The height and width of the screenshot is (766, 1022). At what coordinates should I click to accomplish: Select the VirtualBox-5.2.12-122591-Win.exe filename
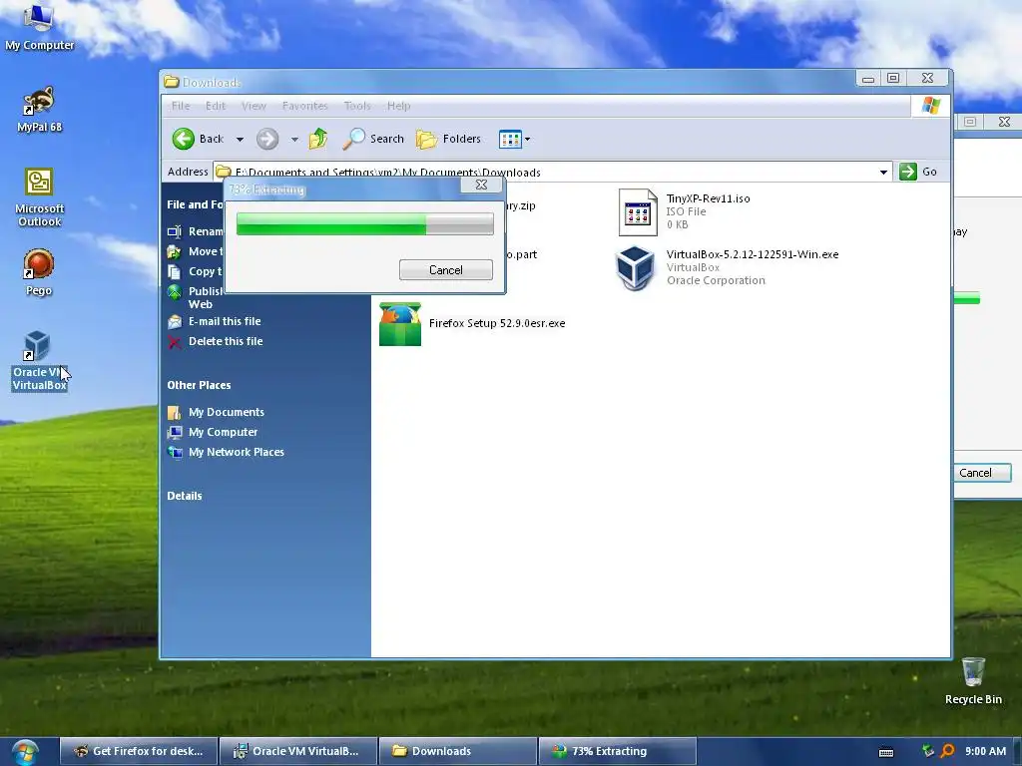tap(753, 254)
